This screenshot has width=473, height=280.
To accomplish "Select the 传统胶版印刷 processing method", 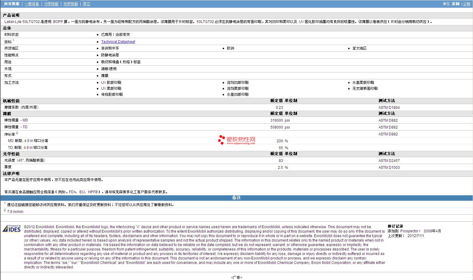I will 112,95.
